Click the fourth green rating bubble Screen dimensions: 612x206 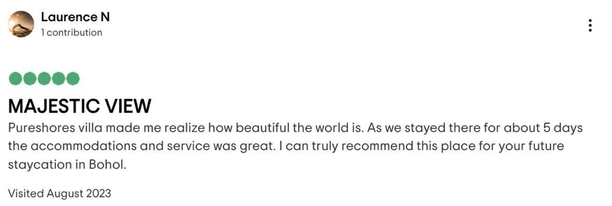pos(58,79)
